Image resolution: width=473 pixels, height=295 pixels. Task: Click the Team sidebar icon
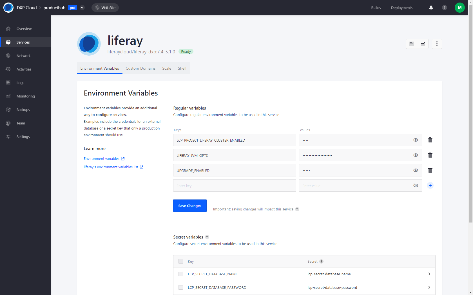tap(8, 123)
